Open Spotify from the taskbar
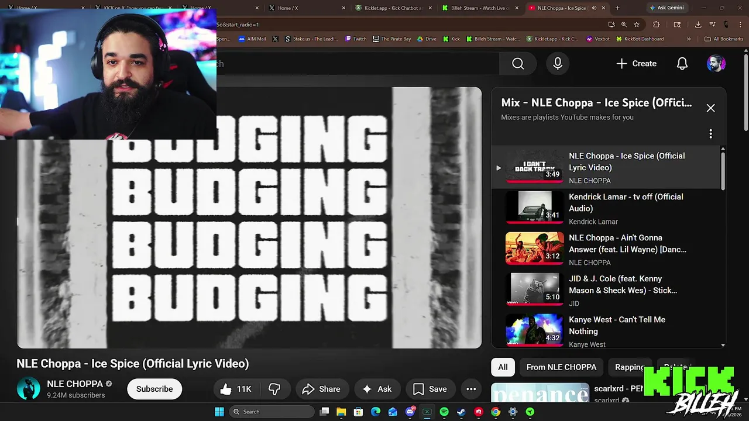The height and width of the screenshot is (421, 749). [444, 412]
